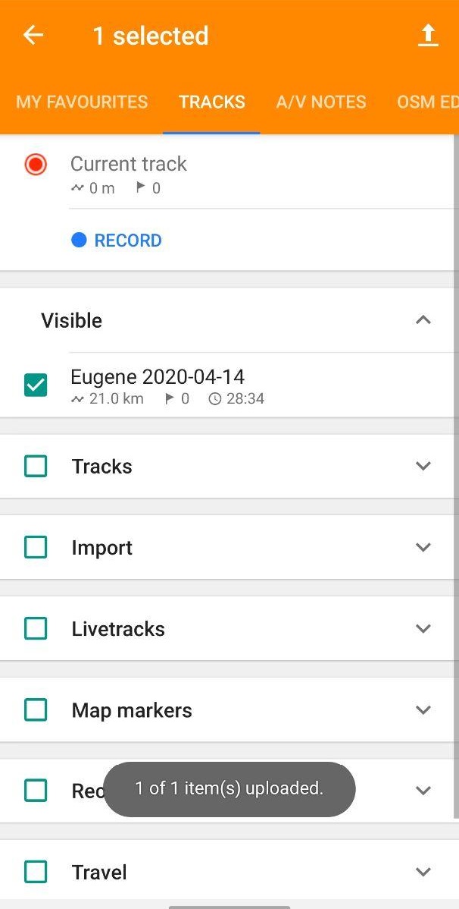Screen dimensions: 459x909
Task: Tap the clock icon beside 28:34
Action: point(215,399)
